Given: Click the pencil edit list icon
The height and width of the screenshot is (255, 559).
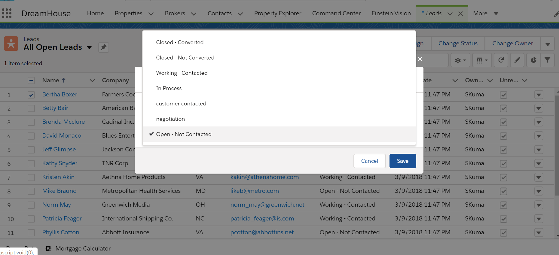Looking at the screenshot, I should (517, 60).
